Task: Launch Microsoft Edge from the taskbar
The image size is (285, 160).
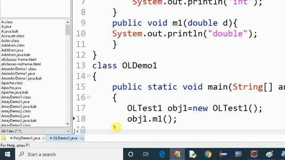Action: click(162, 154)
